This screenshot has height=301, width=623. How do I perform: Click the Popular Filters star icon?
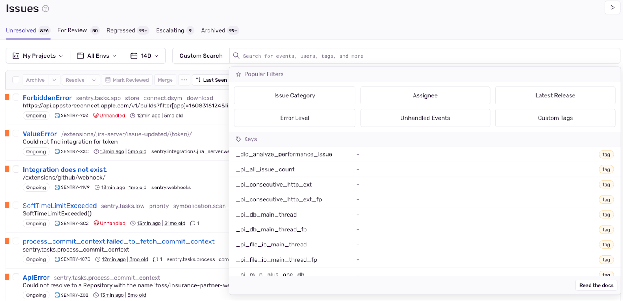click(238, 74)
